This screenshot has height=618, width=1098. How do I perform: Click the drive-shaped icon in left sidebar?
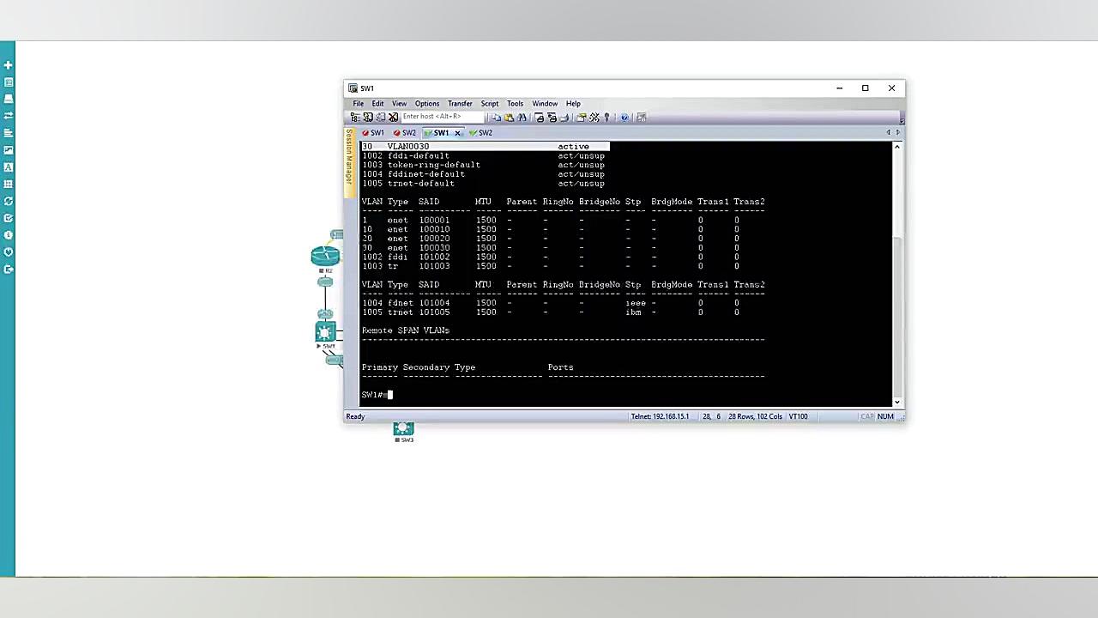(8, 99)
